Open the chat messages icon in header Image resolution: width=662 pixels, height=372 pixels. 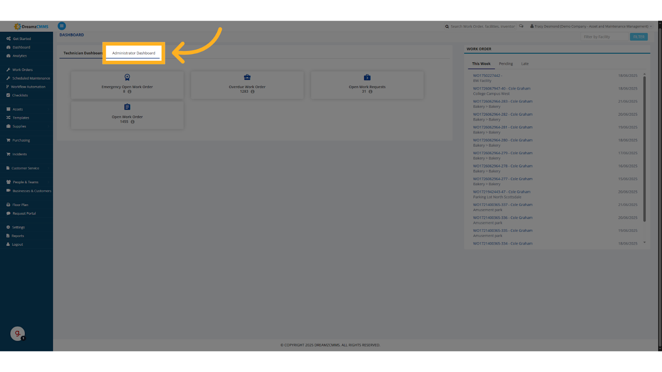click(521, 26)
